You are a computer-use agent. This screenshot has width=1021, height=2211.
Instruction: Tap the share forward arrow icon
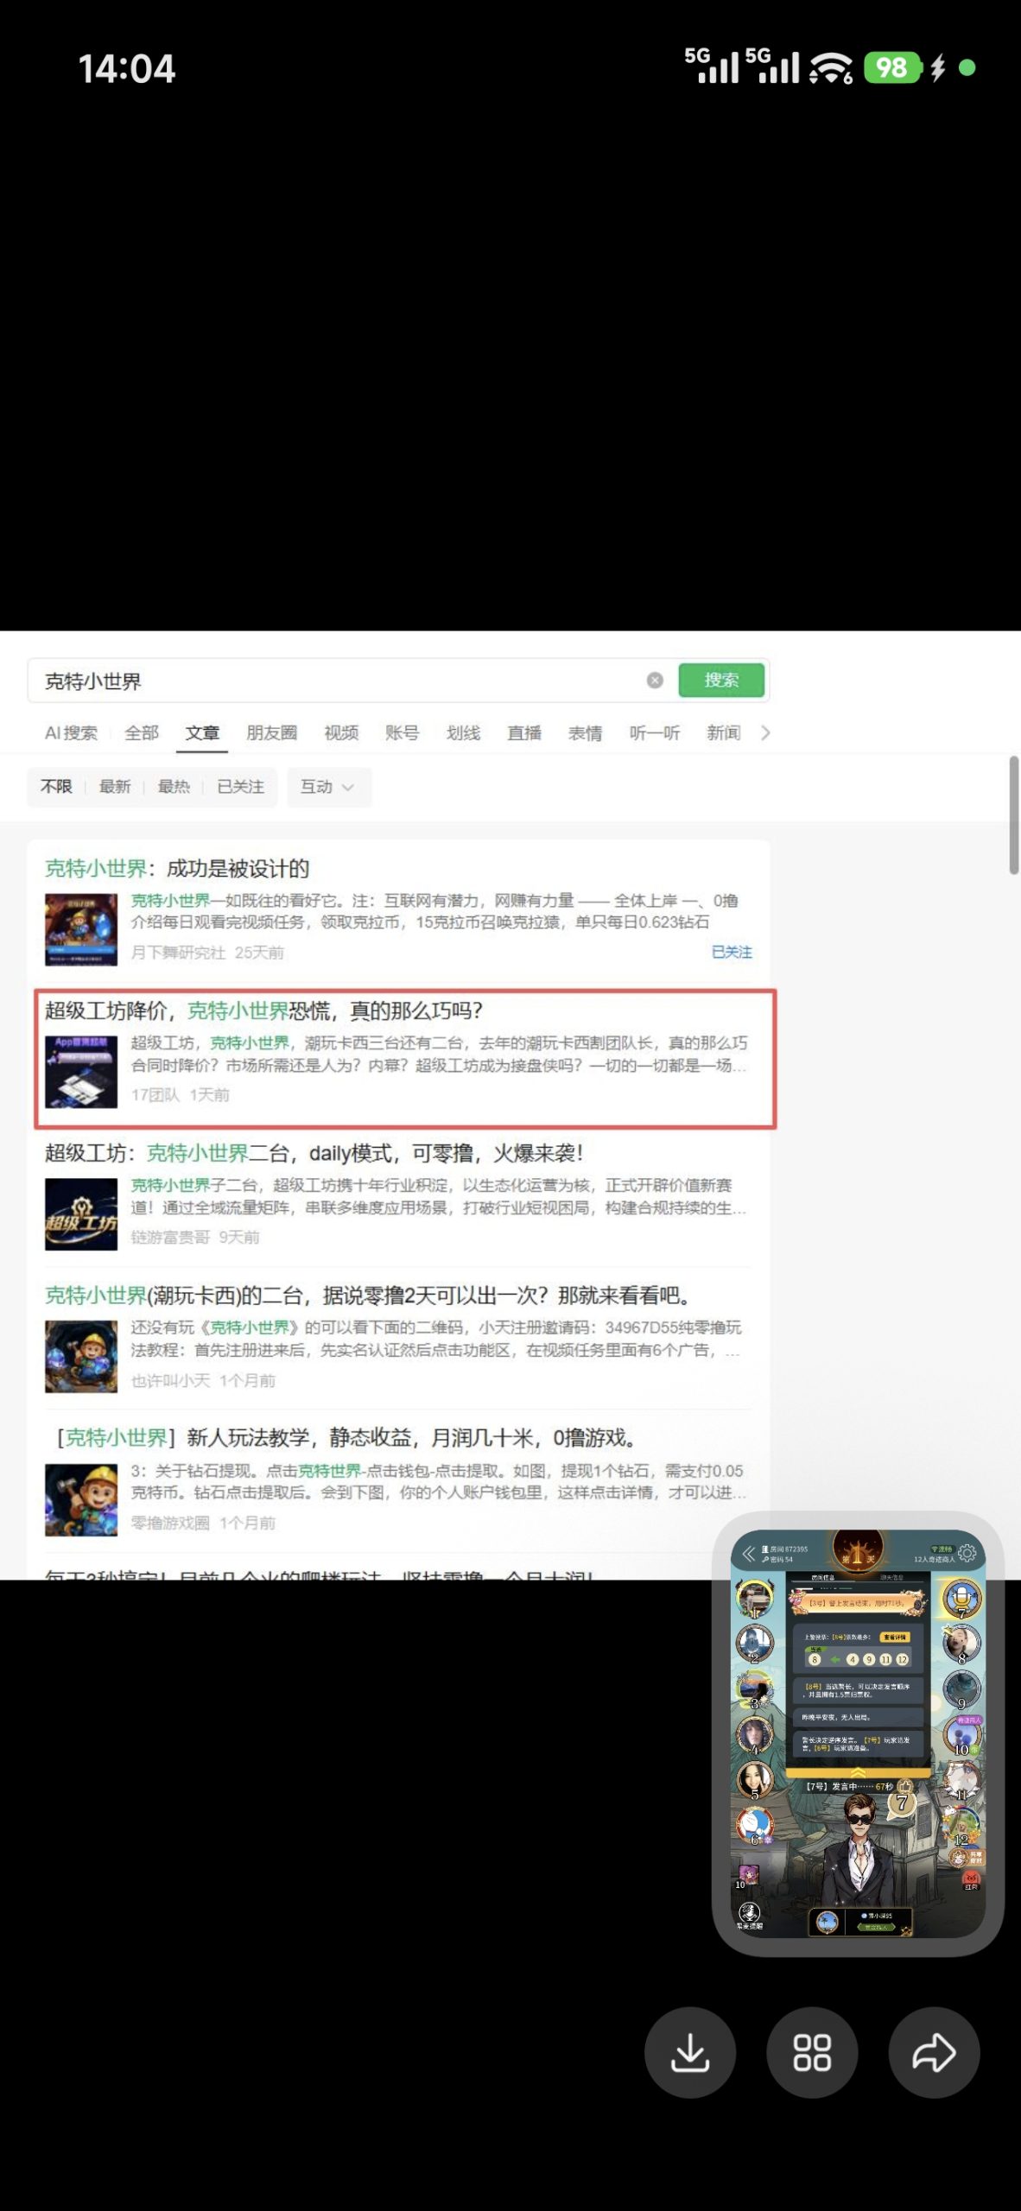point(934,2053)
